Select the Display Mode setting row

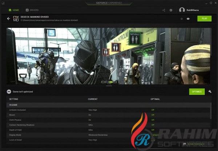coord(109,135)
